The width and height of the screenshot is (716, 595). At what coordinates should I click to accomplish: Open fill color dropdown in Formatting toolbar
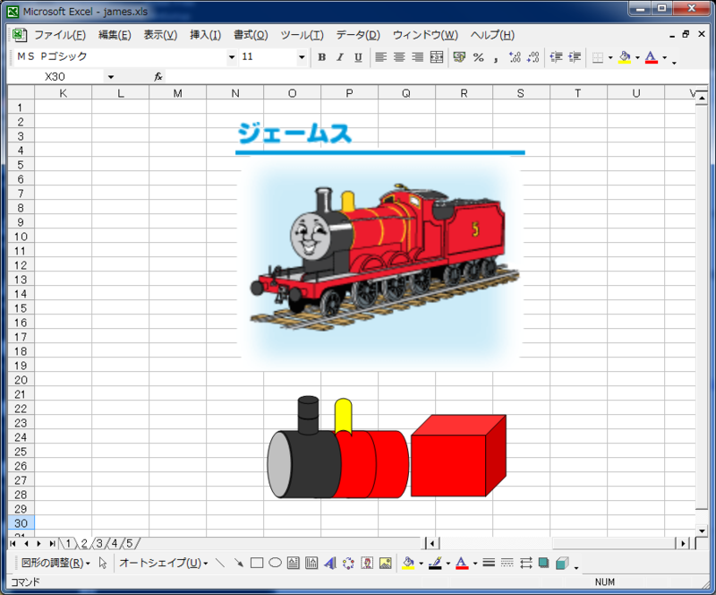(x=637, y=57)
